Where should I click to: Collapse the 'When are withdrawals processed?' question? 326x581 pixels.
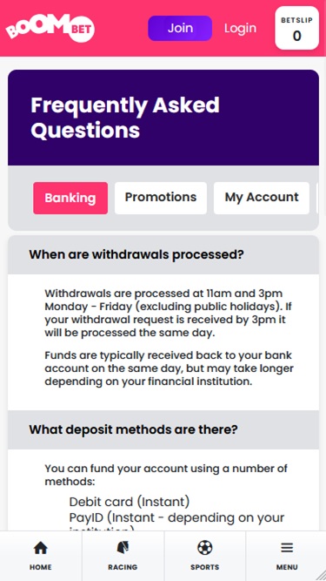click(163, 255)
